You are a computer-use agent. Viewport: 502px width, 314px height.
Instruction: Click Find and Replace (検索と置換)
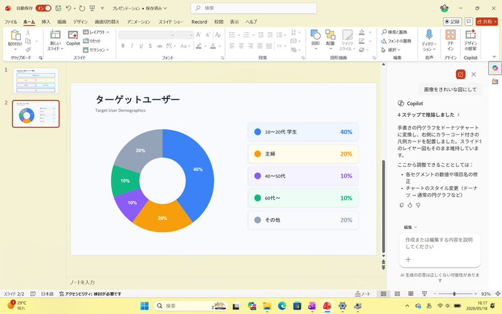[395, 32]
